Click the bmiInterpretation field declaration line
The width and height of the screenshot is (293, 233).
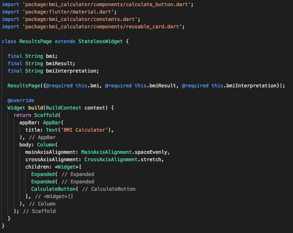pos(53,71)
